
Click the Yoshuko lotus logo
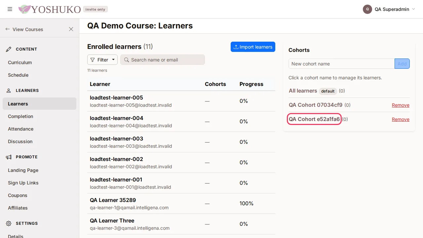tap(24, 9)
